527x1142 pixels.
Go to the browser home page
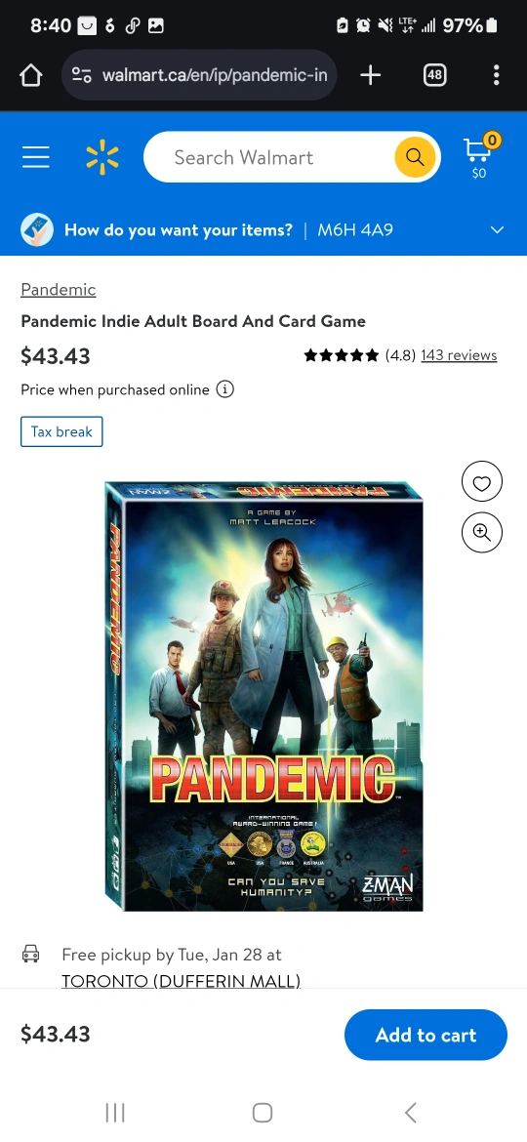coord(30,75)
